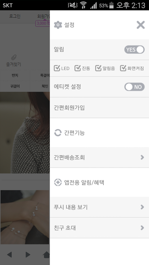
Task: Tap the target icon beside 앱전용 알림/혜택
Action: [x=58, y=183]
